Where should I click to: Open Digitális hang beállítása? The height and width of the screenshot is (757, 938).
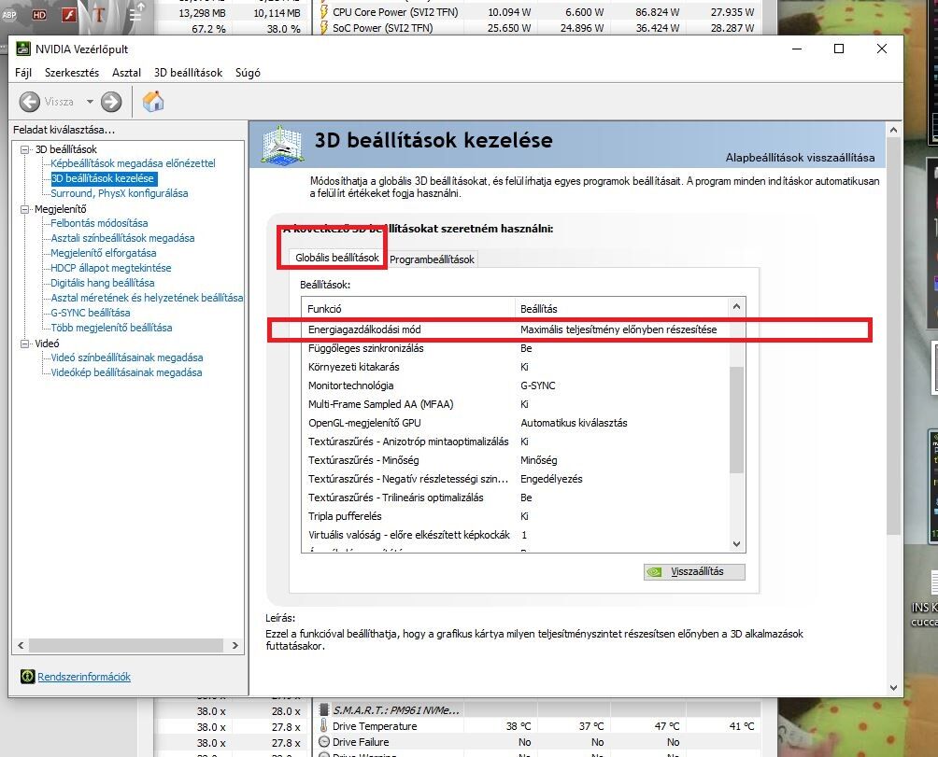coord(102,283)
